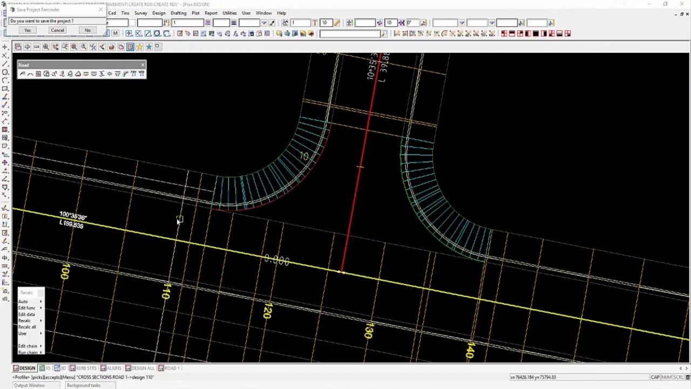This screenshot has width=691, height=389.
Task: Click the text height T icon
Action: point(315,23)
